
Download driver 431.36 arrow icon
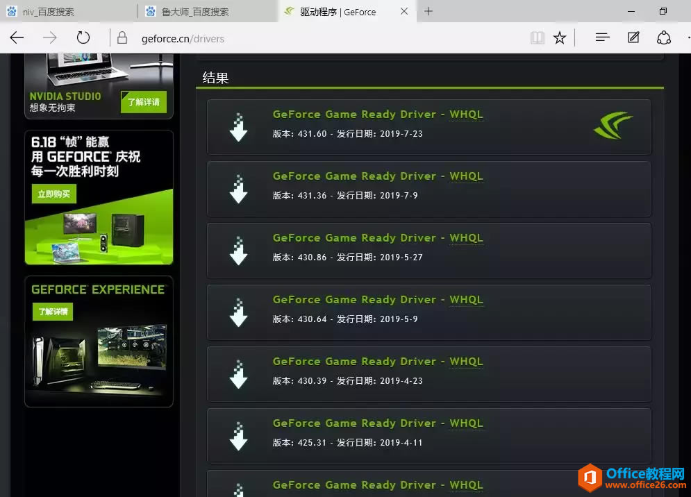(x=238, y=189)
